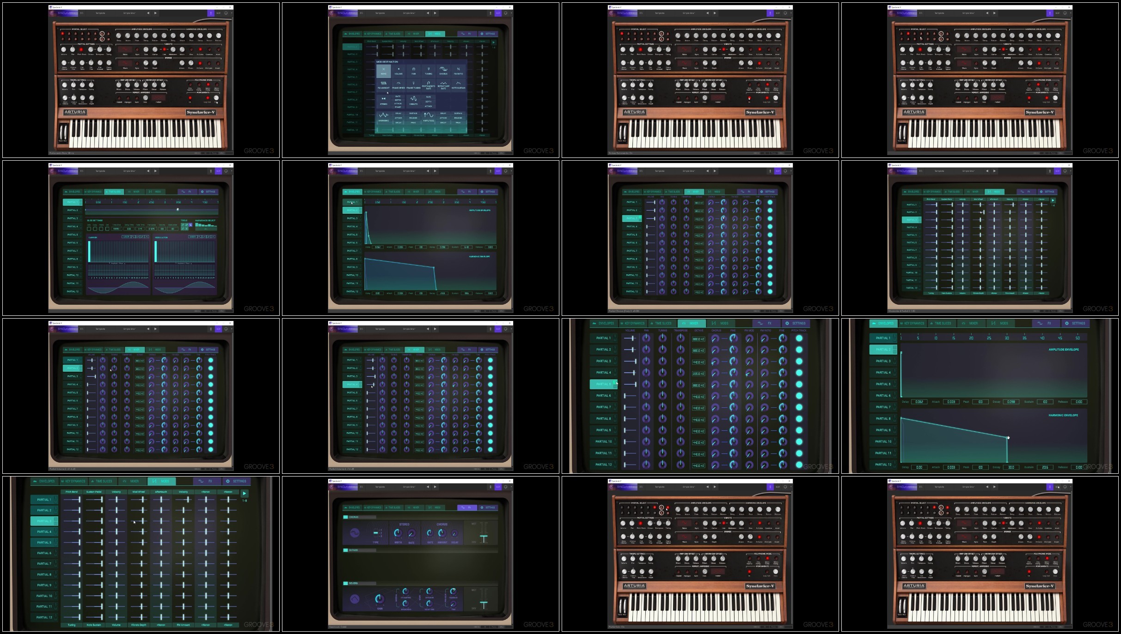Click Reverb Gain knob in FX panel
This screenshot has width=1121, height=634.
pyautogui.click(x=380, y=599)
